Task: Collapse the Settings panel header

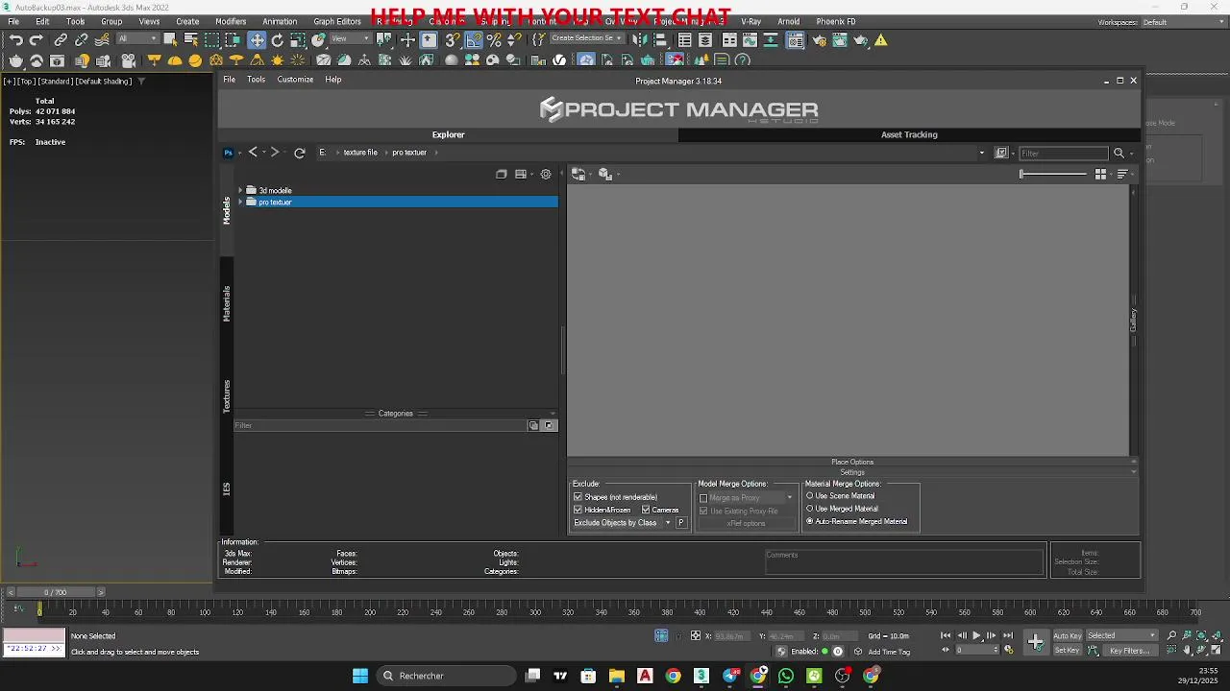Action: (851, 472)
